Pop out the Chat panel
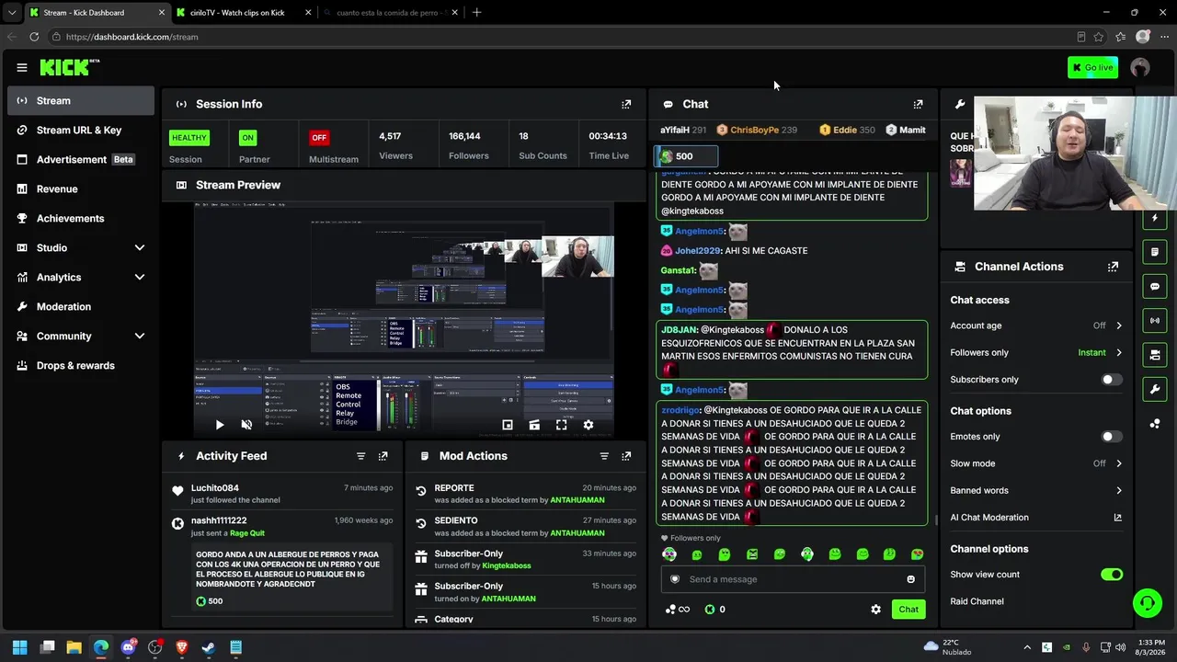1177x662 pixels. coord(918,104)
